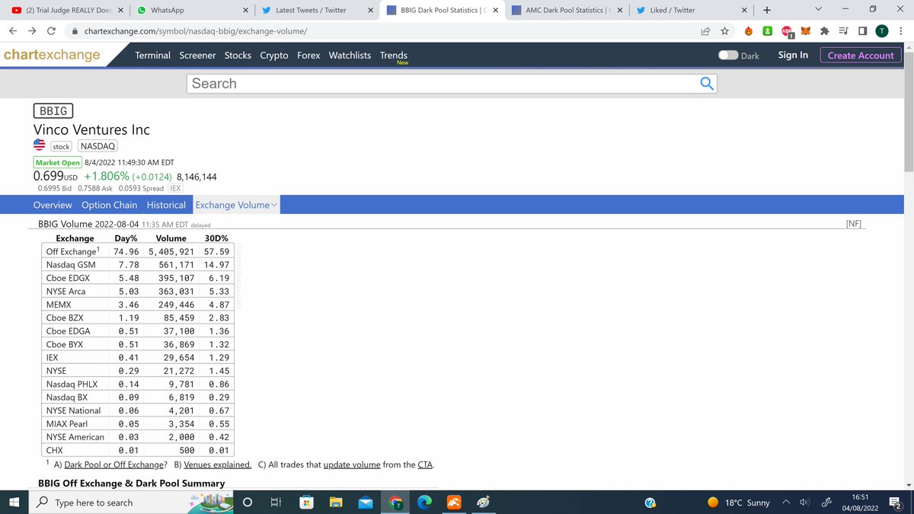
Task: Open the Forex menu
Action: (x=308, y=55)
